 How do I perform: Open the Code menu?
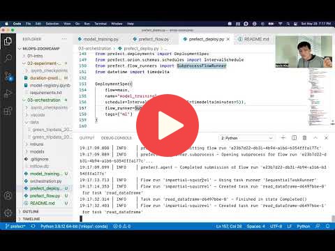[17, 24]
